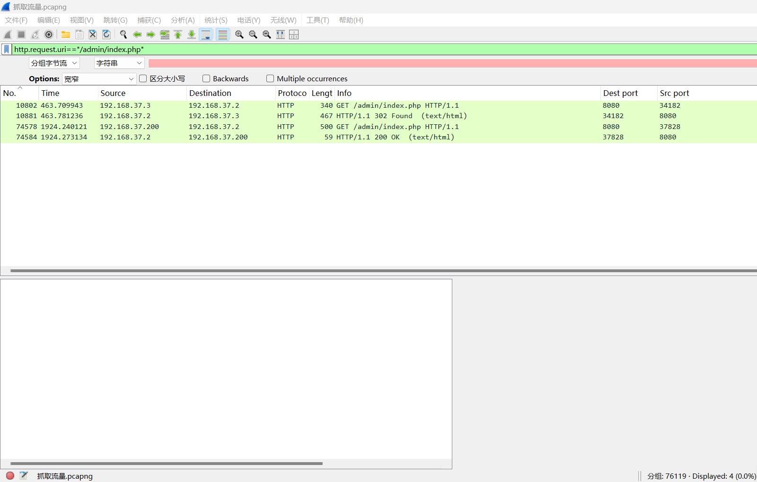Select packet 10802 GET /admin/index.php row

pyautogui.click(x=378, y=105)
